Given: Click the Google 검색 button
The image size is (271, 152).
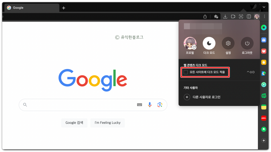Looking at the screenshot, I should point(74,123).
